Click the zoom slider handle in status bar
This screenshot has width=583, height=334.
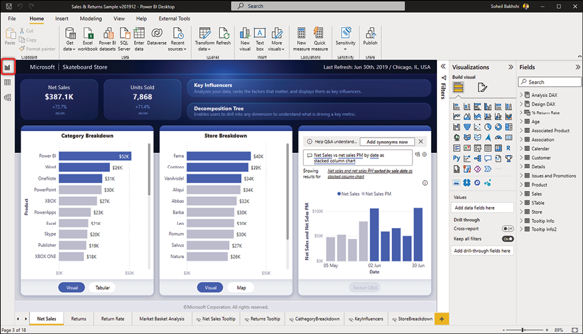pyautogui.click(x=523, y=330)
